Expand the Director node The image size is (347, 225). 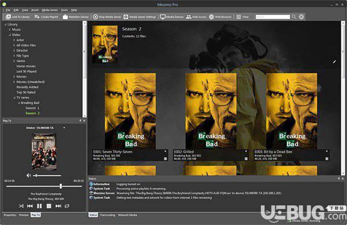pyautogui.click(x=14, y=50)
